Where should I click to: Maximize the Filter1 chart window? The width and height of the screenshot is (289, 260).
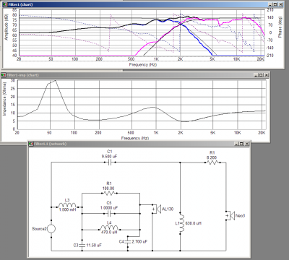275,4
